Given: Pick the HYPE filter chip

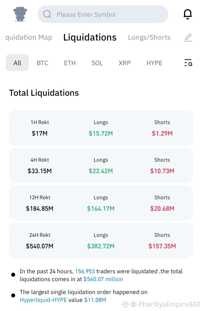Looking at the screenshot, I should click(x=154, y=63).
